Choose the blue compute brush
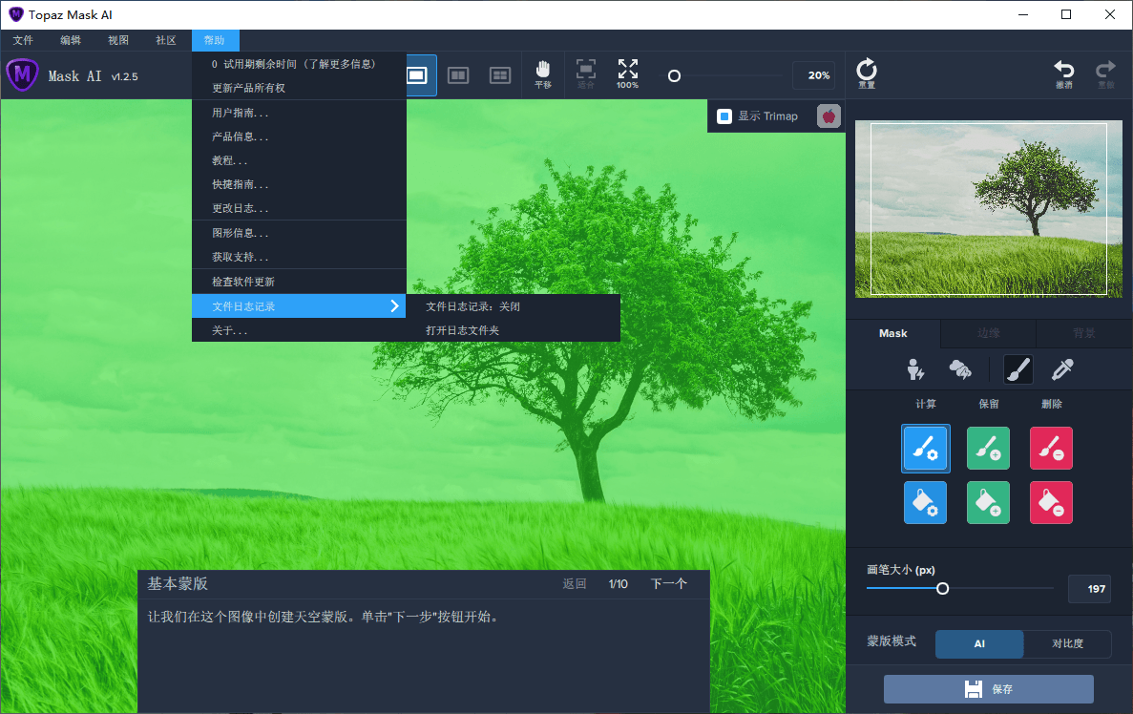Viewport: 1133px width, 714px height. (x=925, y=448)
